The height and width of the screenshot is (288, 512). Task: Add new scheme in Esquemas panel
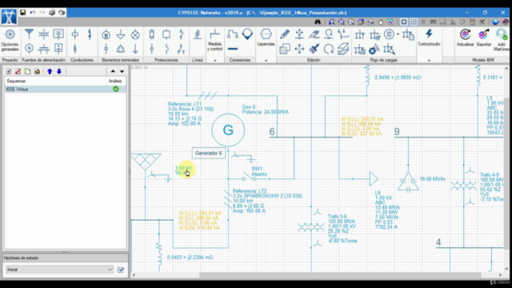coord(9,71)
